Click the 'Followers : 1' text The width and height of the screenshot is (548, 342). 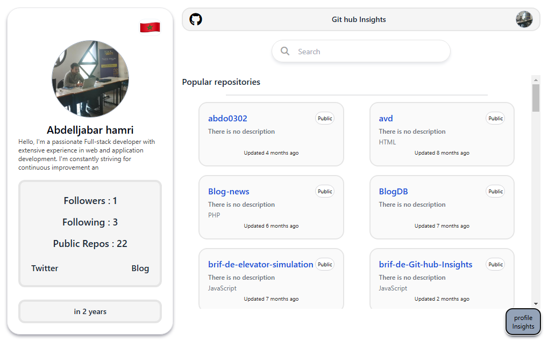pos(90,201)
